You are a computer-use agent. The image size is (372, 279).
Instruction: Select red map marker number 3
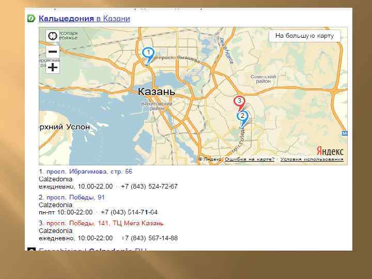(x=239, y=103)
